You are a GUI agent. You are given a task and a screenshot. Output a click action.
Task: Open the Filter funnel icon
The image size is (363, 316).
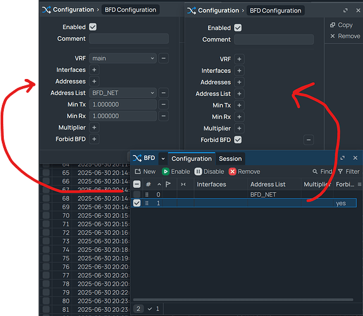point(340,171)
